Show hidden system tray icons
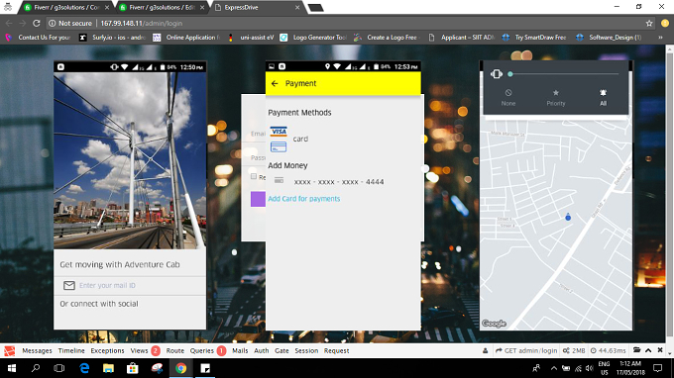 [554, 368]
